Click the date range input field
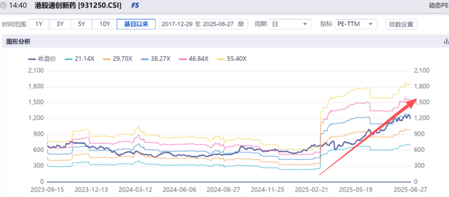This screenshot has height=197, width=449. [x=203, y=24]
